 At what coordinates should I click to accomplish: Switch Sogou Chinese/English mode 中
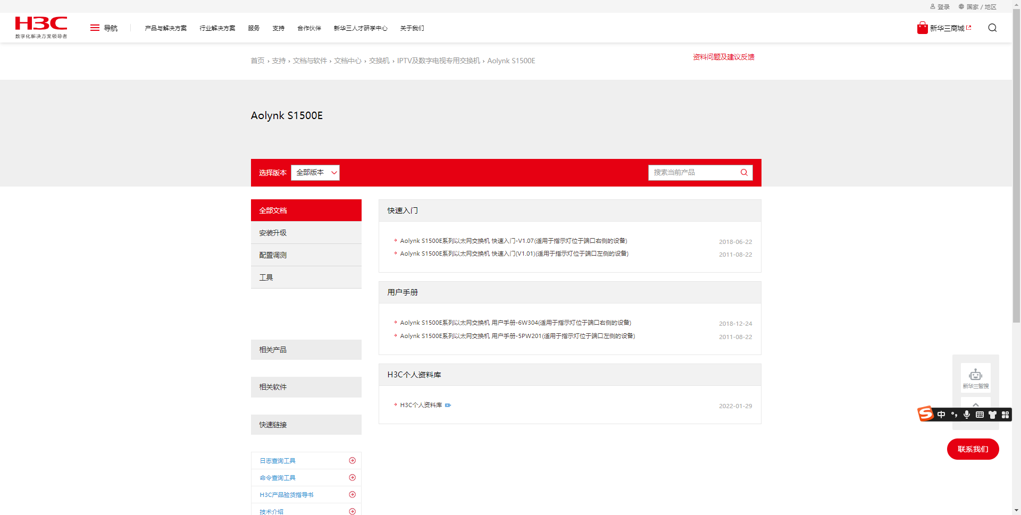(941, 415)
